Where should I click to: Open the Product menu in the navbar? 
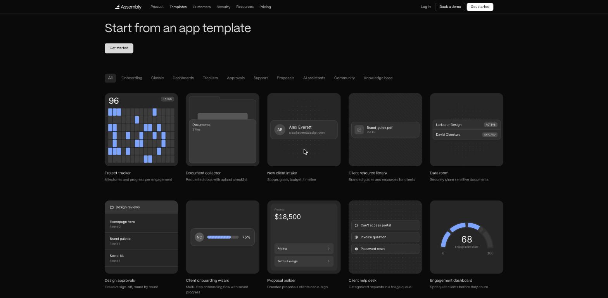(x=157, y=7)
